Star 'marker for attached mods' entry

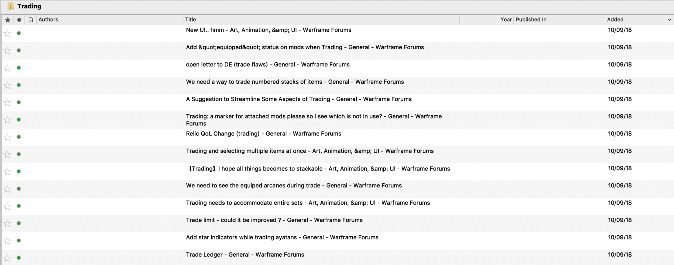[x=7, y=120]
